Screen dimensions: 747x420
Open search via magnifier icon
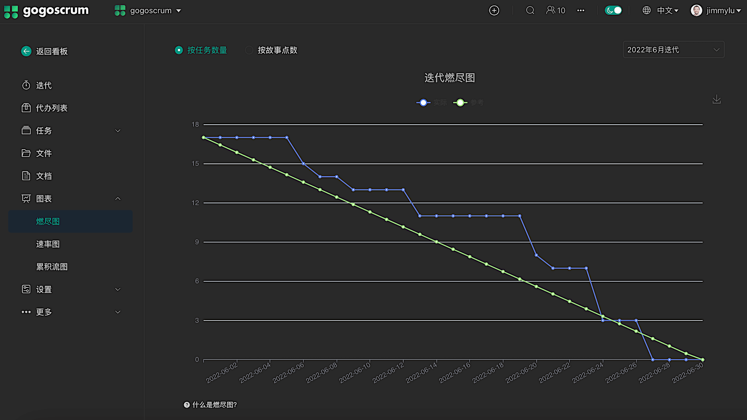[x=530, y=10]
